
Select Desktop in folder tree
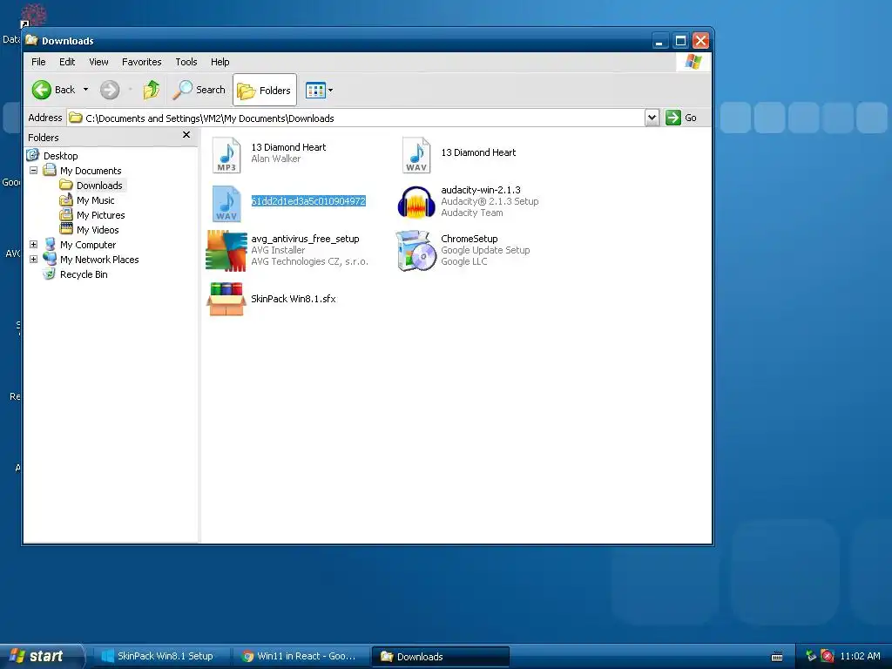click(60, 156)
